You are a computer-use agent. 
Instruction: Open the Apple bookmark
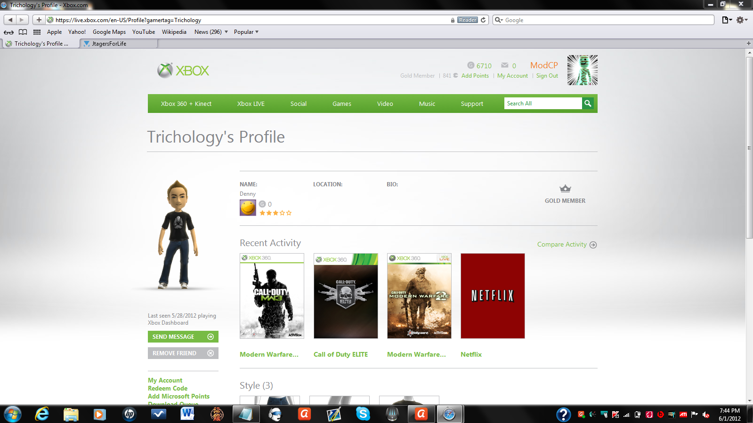(x=54, y=32)
